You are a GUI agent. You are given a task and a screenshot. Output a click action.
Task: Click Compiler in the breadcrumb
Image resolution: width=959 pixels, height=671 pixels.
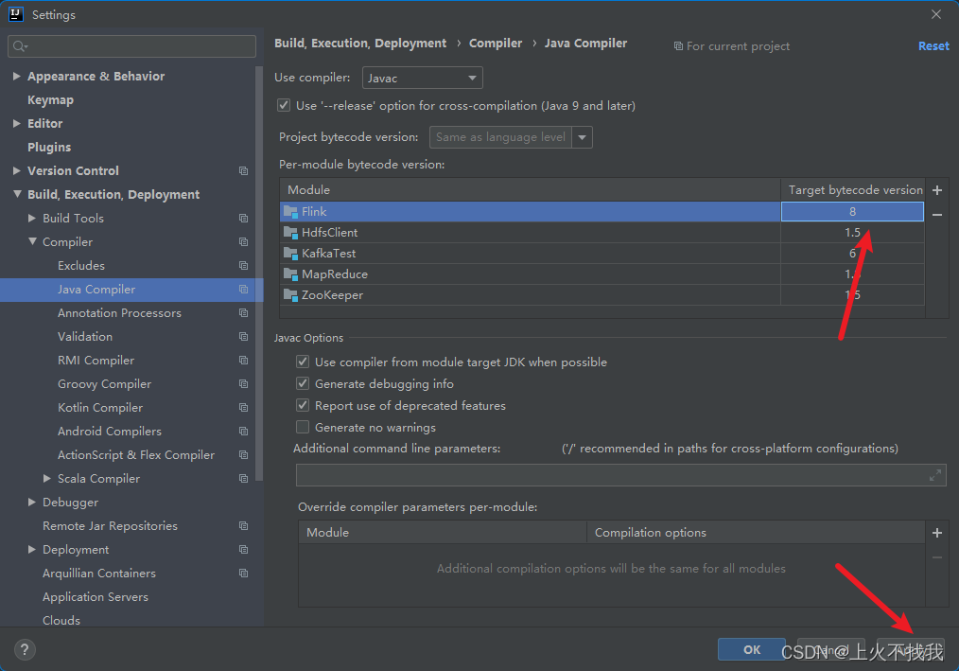[496, 43]
